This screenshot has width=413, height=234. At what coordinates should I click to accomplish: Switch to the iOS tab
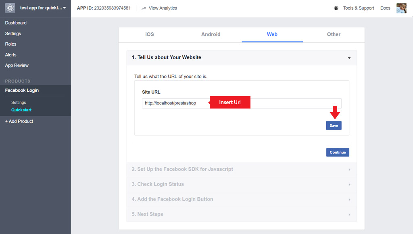tap(149, 35)
